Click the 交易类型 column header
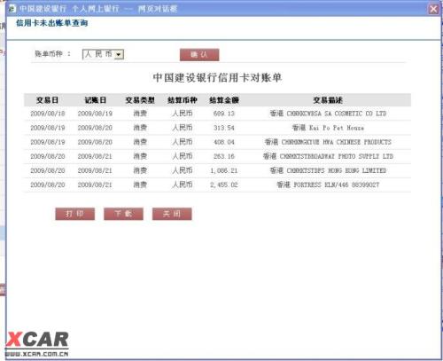 [x=140, y=100]
